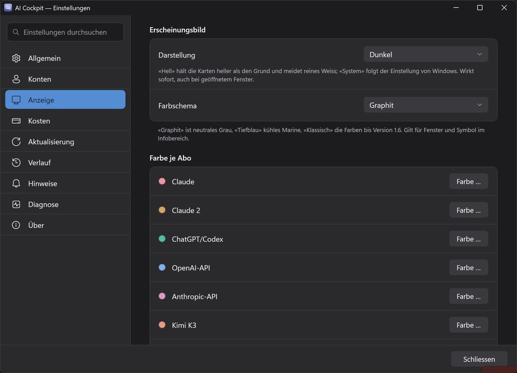Click the purple Anthropic-API color dot
517x373 pixels.
[x=162, y=296]
